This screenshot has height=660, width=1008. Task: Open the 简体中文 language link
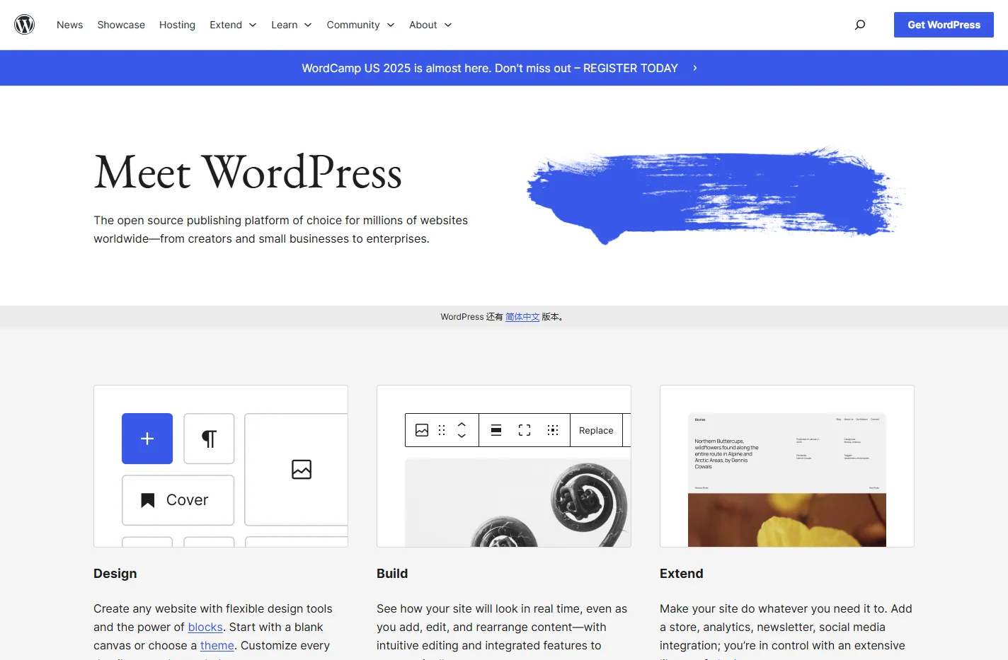pyautogui.click(x=522, y=317)
